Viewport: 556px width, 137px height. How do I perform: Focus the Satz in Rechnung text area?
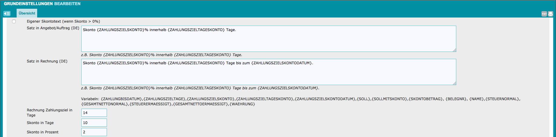(268, 72)
